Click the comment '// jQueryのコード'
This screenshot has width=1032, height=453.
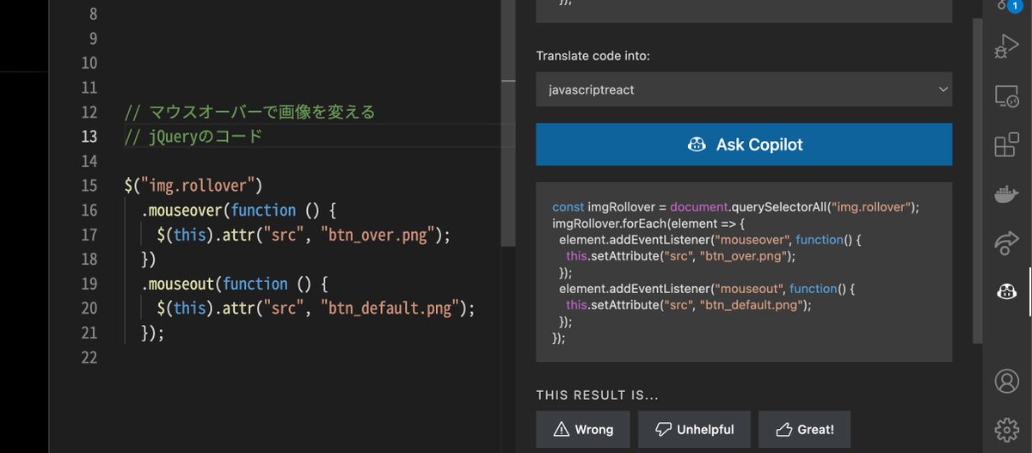[193, 137]
